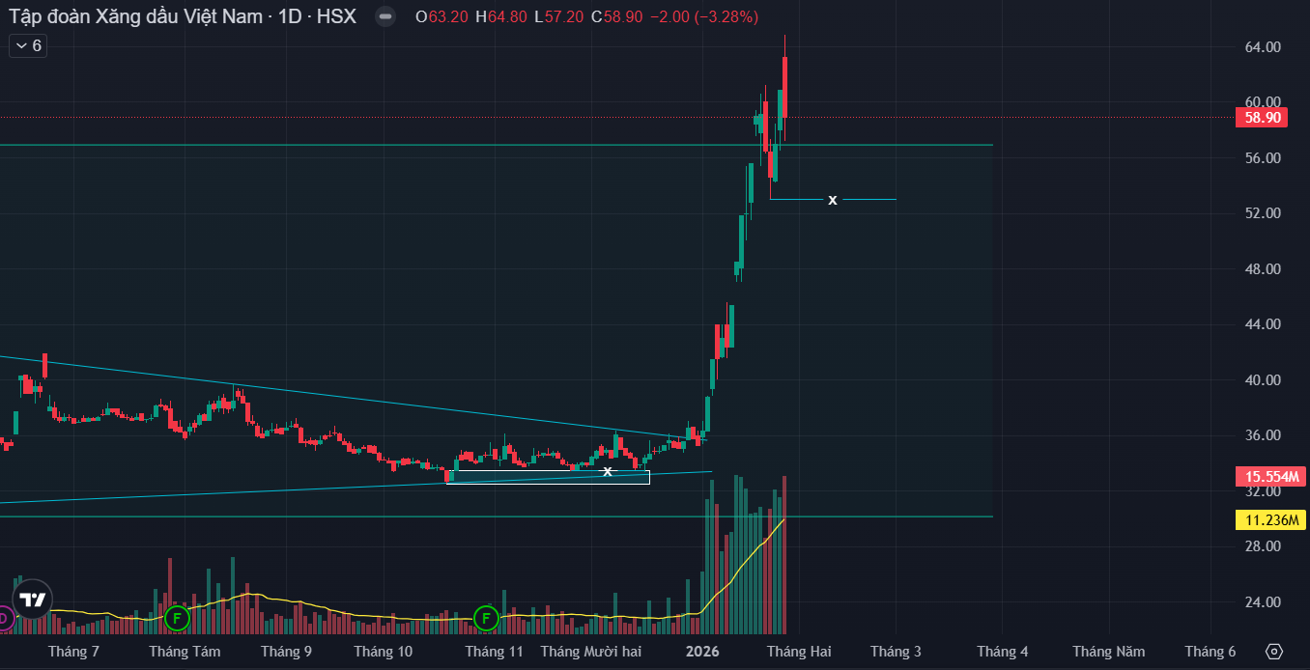Click the 24.00 price scale label
Screen dimensions: 1310x670
1264,602
